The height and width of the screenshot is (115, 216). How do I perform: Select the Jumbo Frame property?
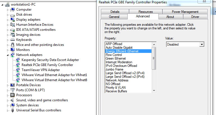coord(114,69)
